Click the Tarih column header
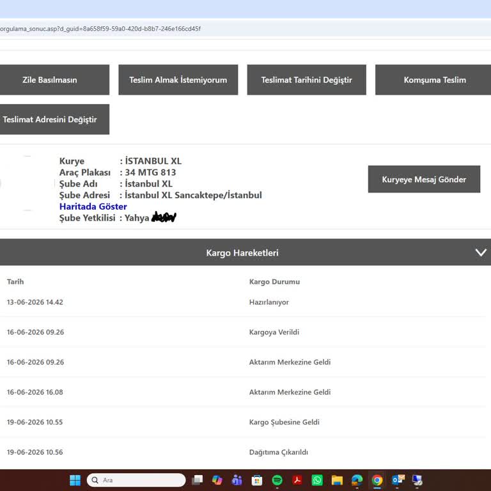Image resolution: width=491 pixels, height=491 pixels. point(15,281)
